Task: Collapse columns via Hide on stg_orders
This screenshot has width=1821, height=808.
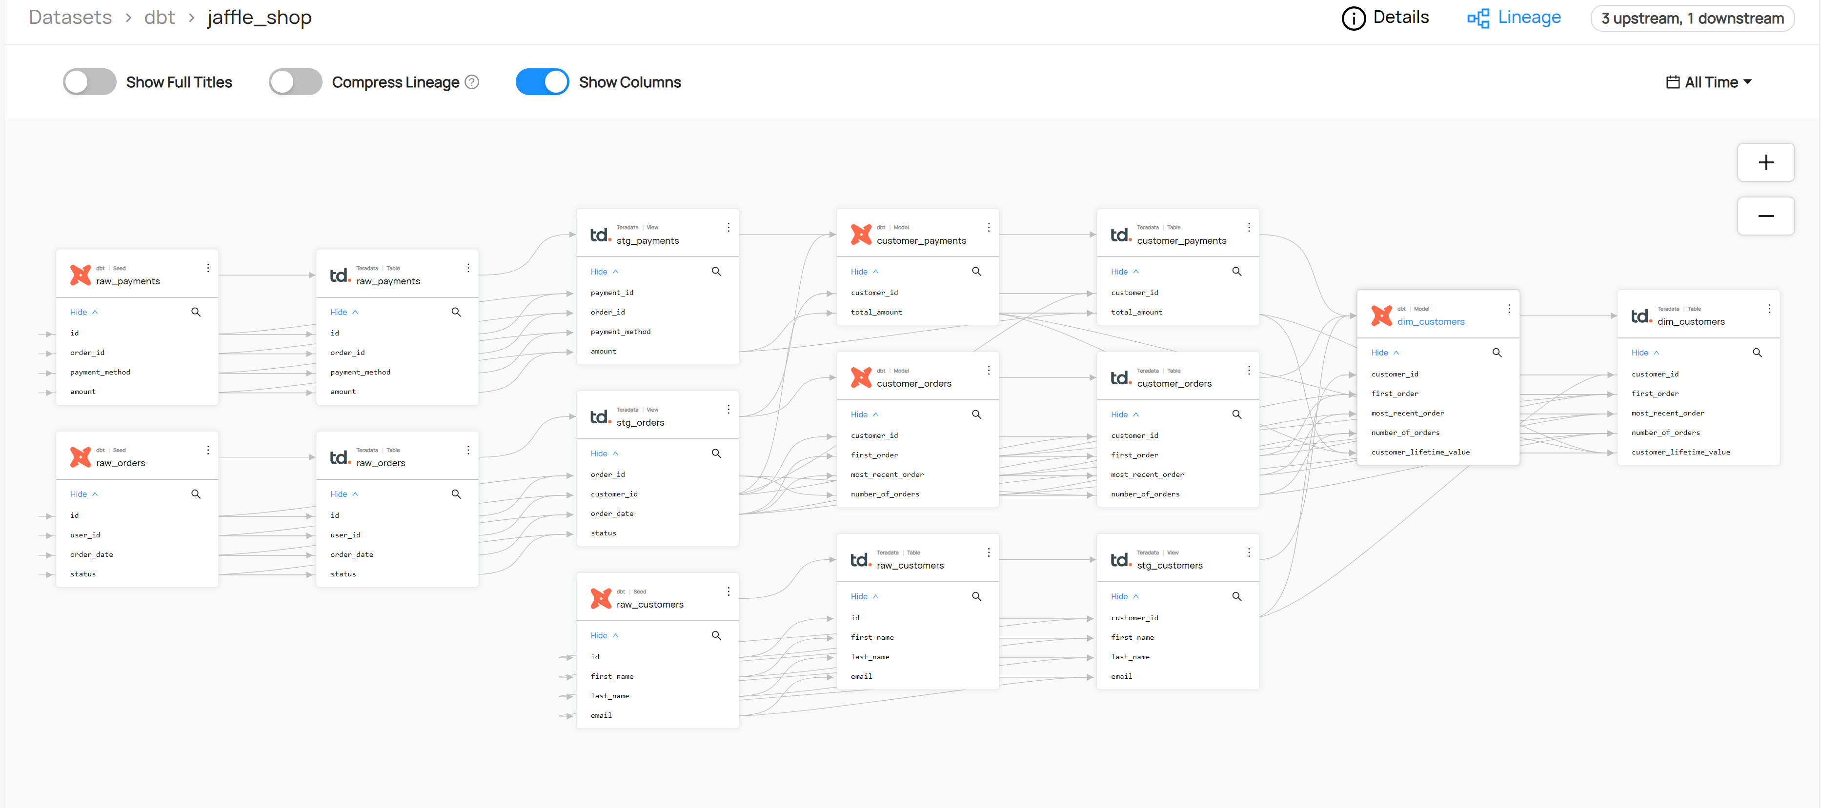Action: coord(605,453)
